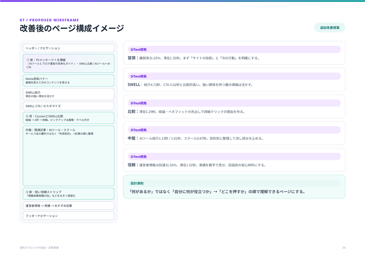The height and width of the screenshot is (258, 365).
Task: Click the 追加改善提案 pill badge
Action: coord(329,28)
